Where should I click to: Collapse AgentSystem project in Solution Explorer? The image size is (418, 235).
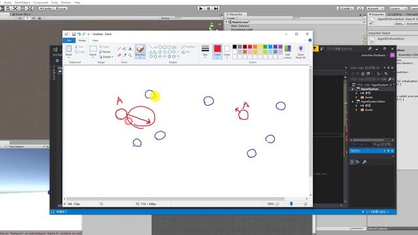353,89
